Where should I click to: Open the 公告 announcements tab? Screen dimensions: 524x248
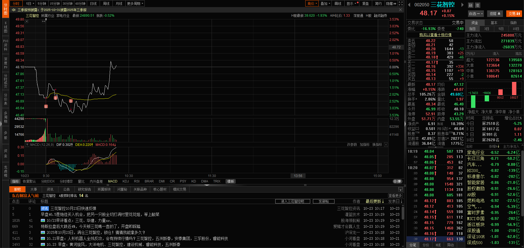(66, 189)
